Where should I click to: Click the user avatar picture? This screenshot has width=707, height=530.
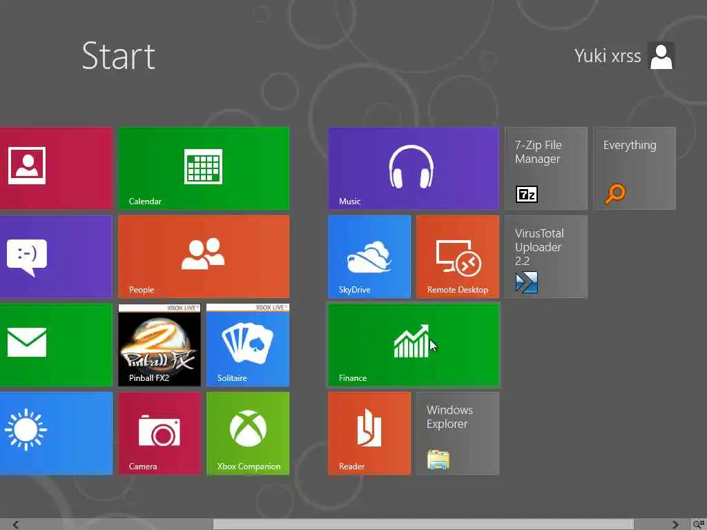tap(661, 56)
